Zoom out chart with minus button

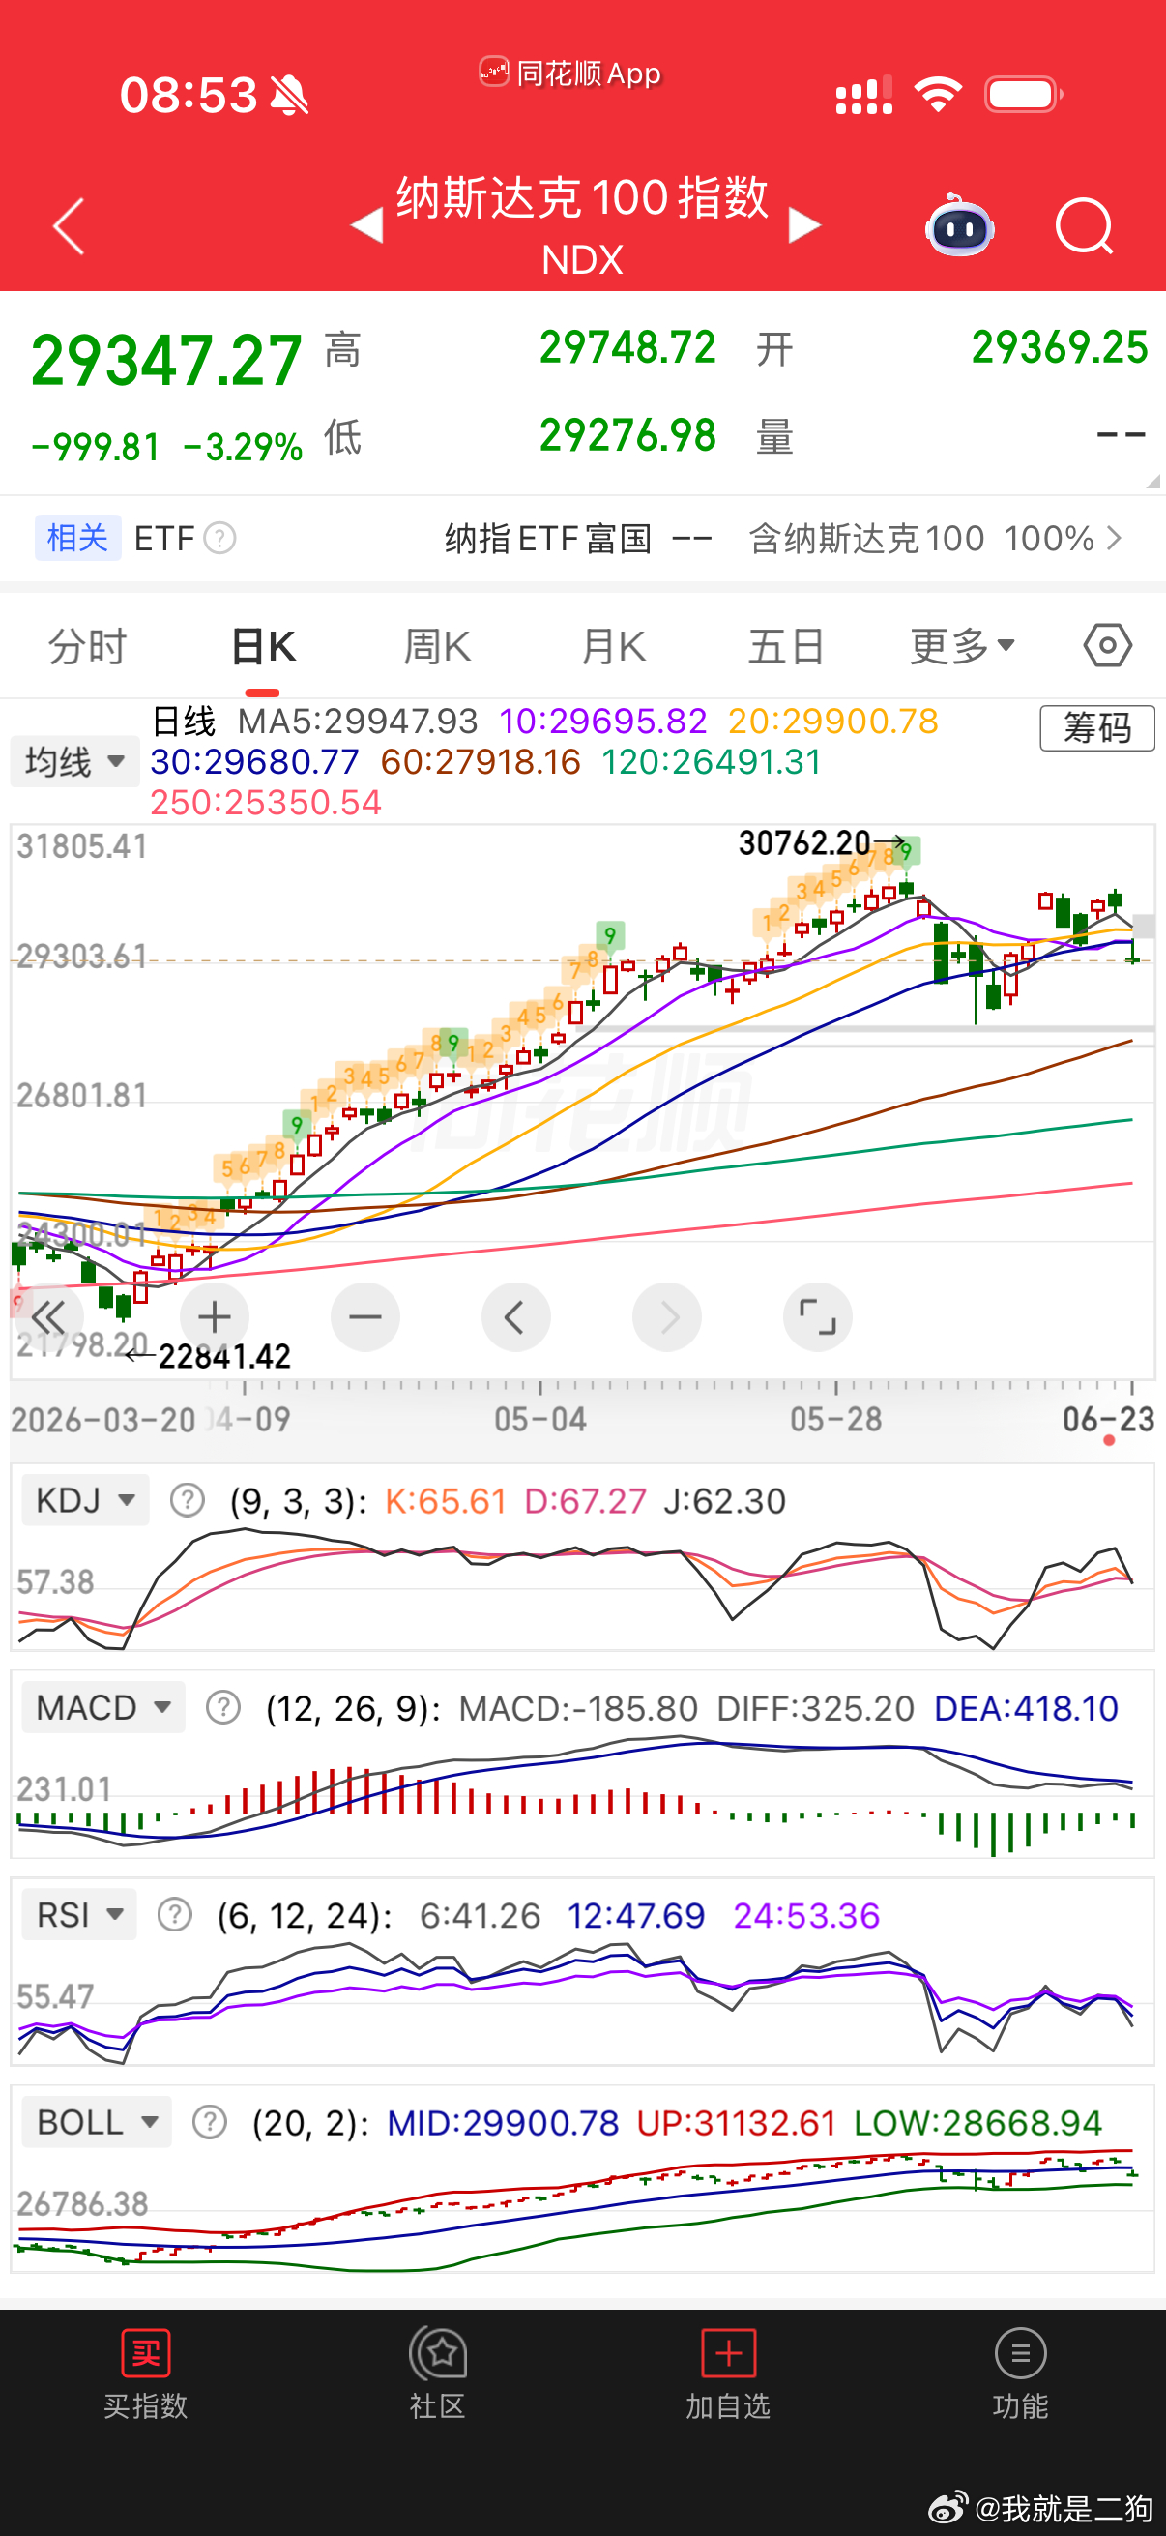(x=365, y=1316)
